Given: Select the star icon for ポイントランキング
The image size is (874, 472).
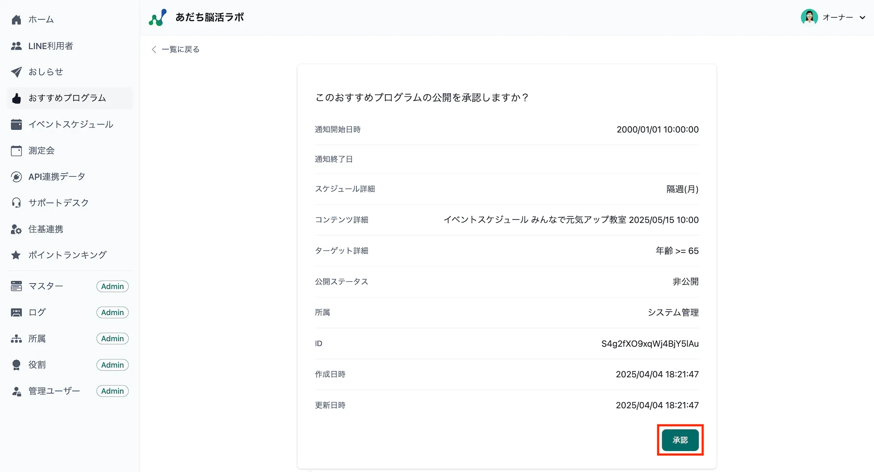Looking at the screenshot, I should pos(16,255).
